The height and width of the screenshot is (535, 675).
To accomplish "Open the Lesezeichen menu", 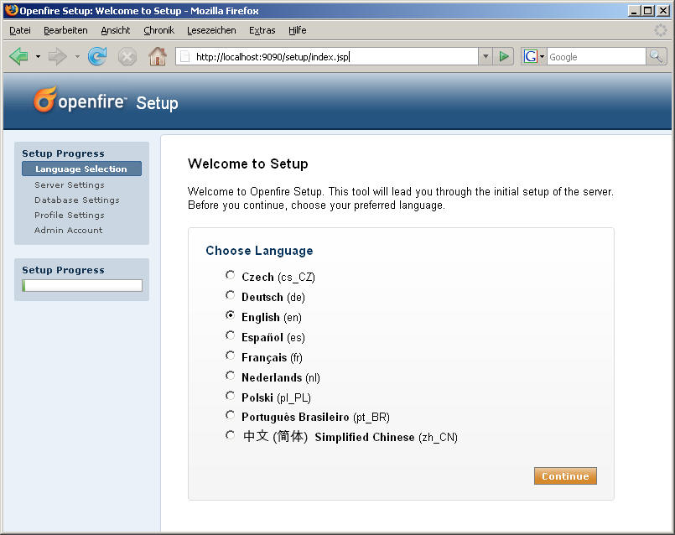I will pos(211,30).
